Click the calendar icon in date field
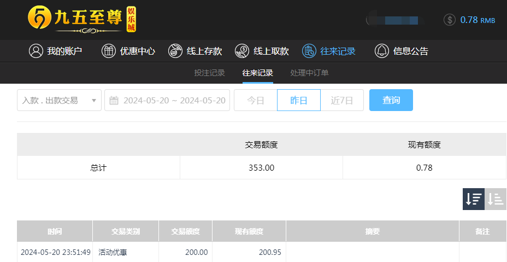This screenshot has width=507, height=262. pyautogui.click(x=114, y=101)
